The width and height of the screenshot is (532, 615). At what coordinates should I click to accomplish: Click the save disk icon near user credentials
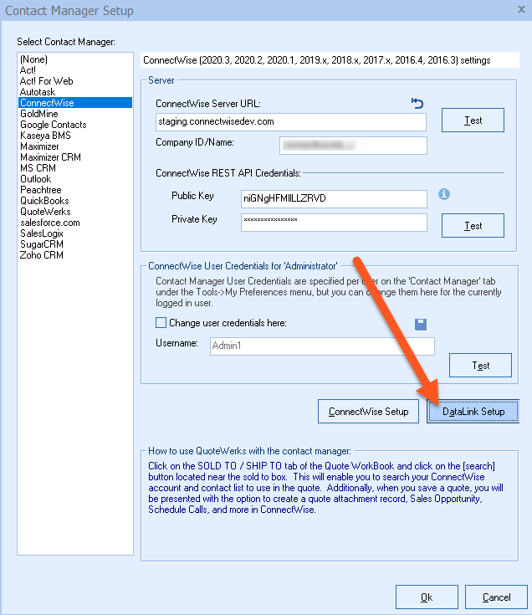(x=421, y=325)
